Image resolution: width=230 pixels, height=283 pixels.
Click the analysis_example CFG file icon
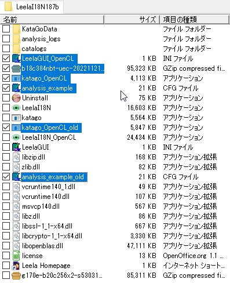point(16,88)
